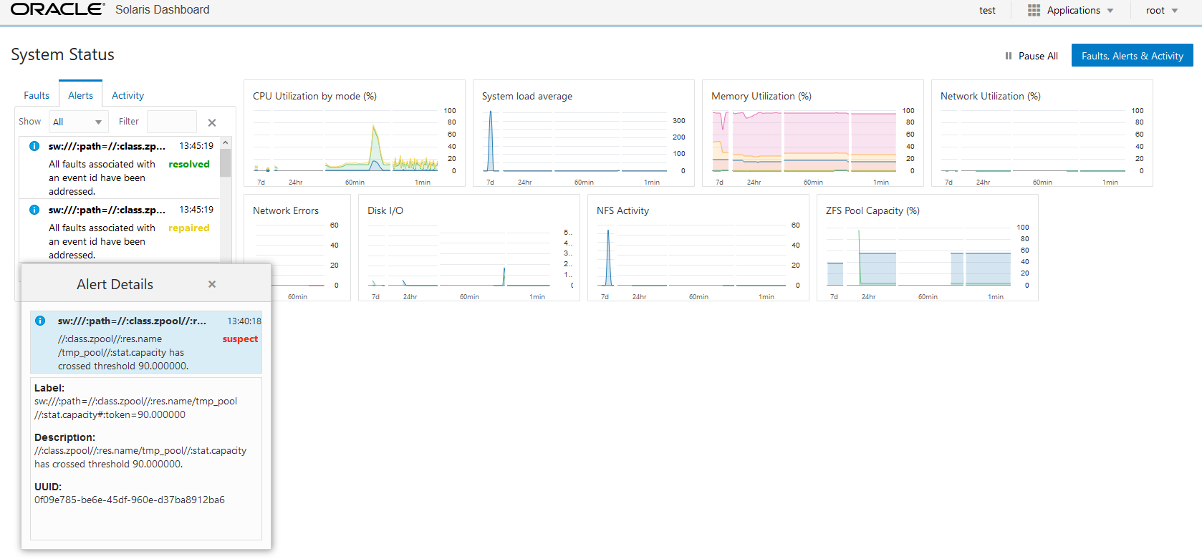Close the Alert Details popup

(x=212, y=284)
